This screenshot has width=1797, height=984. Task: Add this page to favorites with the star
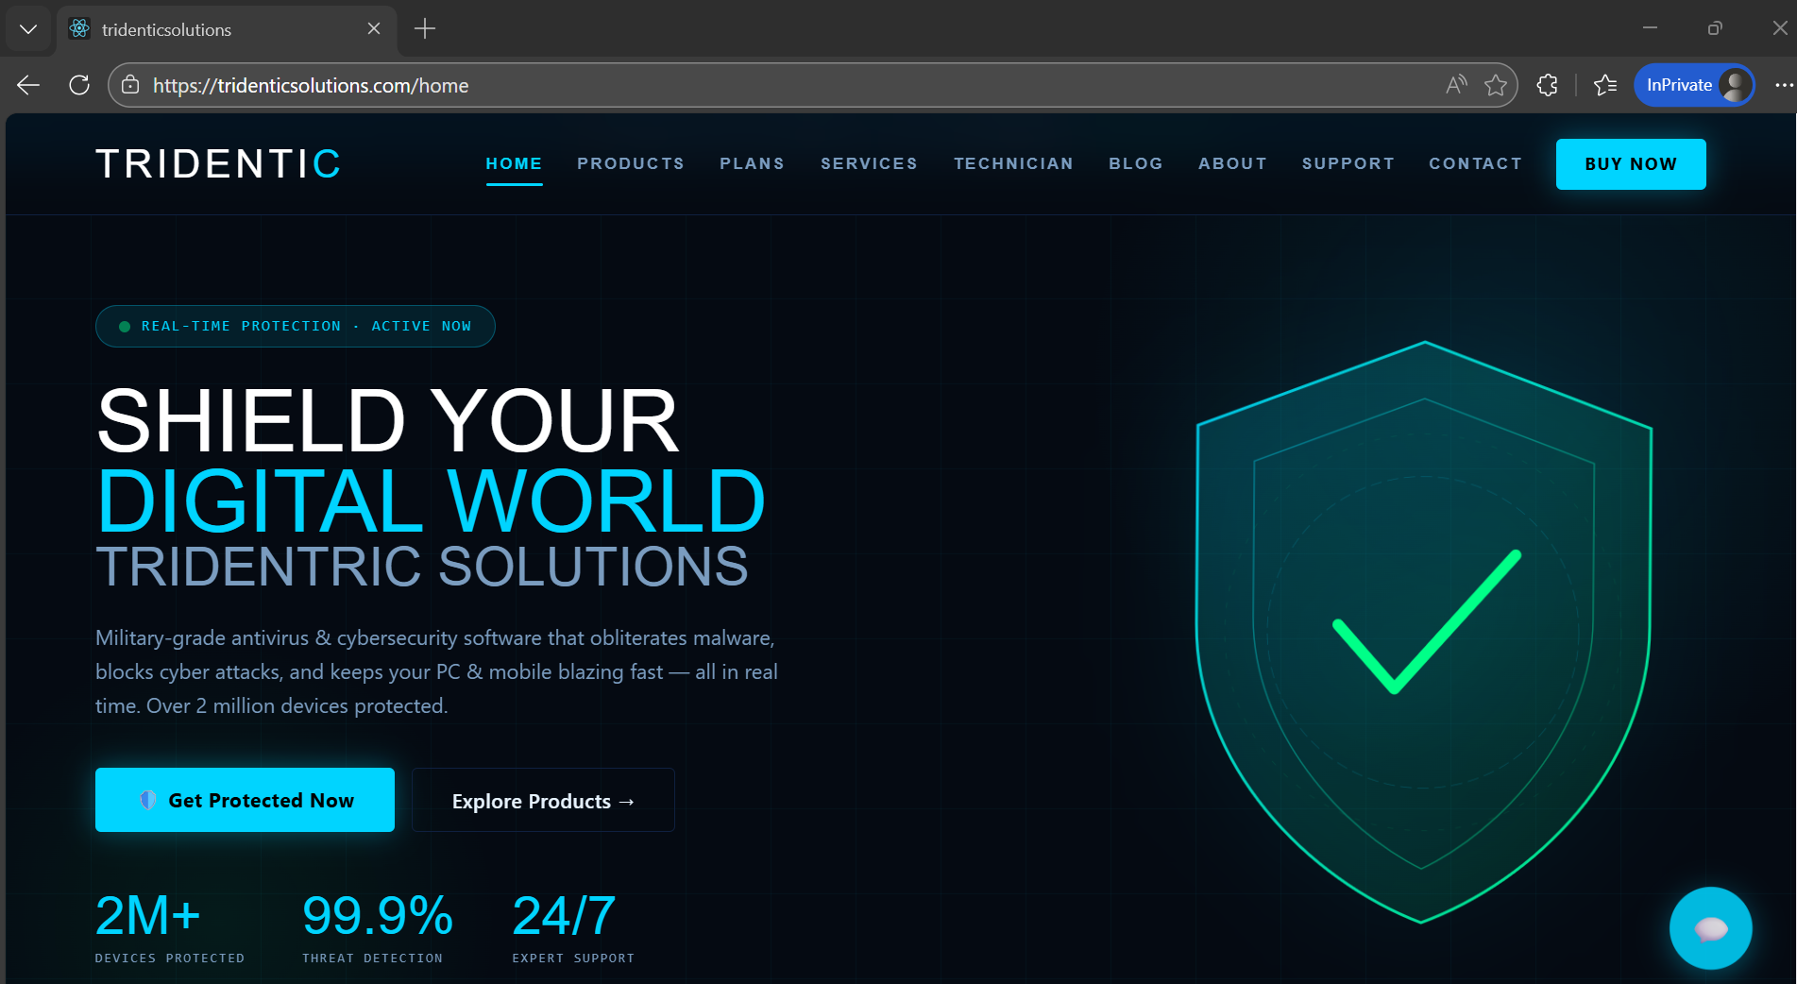coord(1496,85)
